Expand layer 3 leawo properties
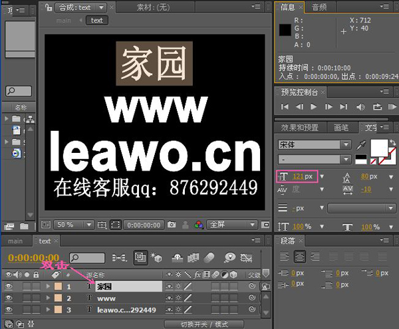399x329 pixels. [48, 310]
